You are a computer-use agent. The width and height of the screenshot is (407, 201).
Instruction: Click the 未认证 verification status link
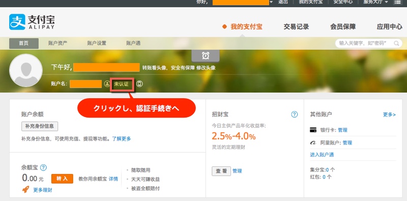pyautogui.click(x=121, y=84)
